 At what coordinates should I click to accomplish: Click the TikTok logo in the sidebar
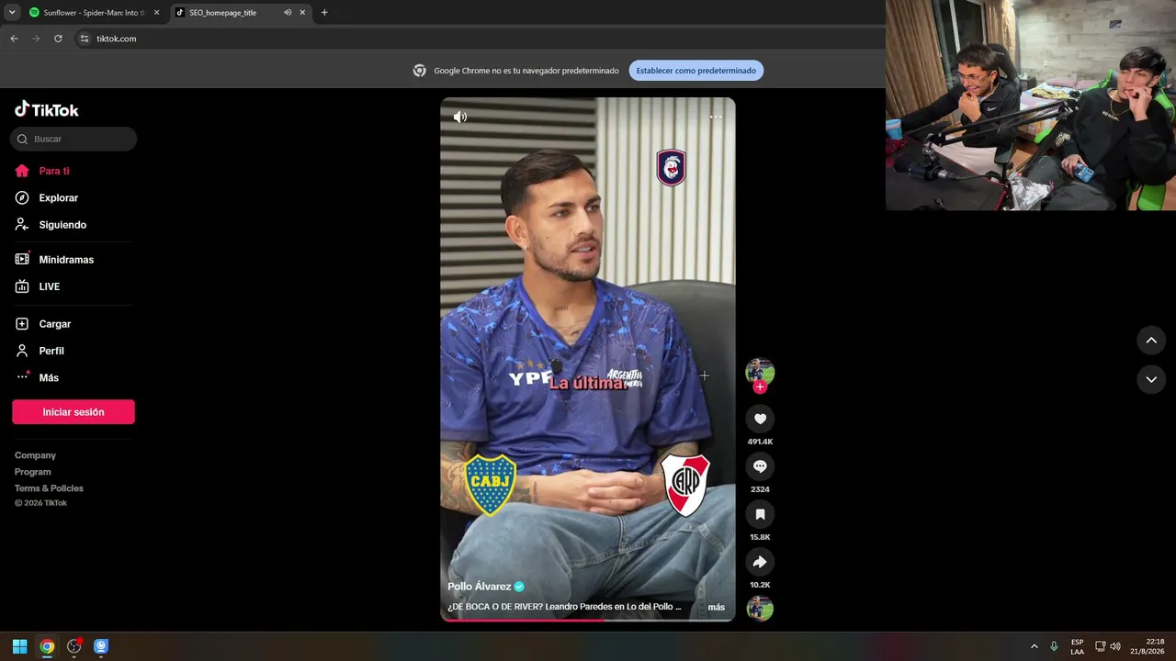(x=47, y=109)
